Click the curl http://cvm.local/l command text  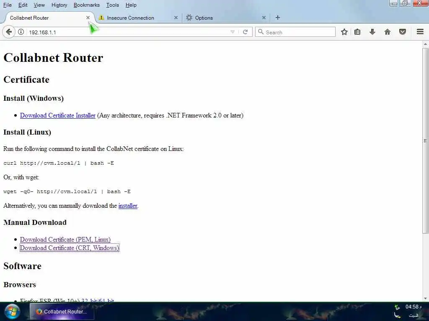point(59,163)
